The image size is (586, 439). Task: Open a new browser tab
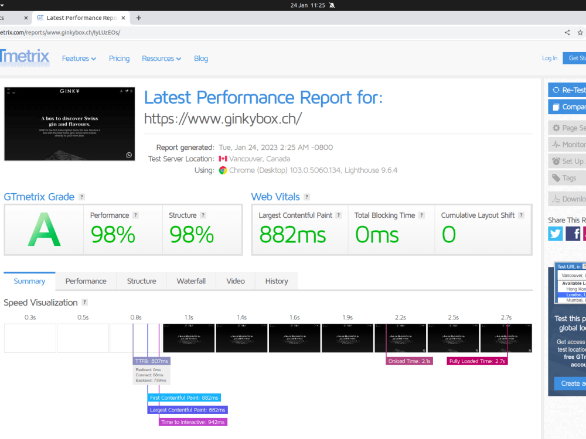(x=139, y=18)
